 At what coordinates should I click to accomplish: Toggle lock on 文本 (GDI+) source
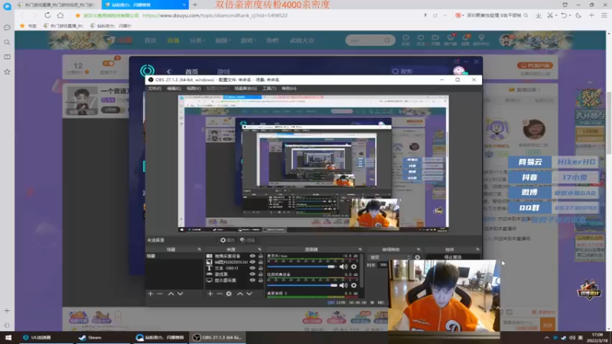pyautogui.click(x=260, y=268)
